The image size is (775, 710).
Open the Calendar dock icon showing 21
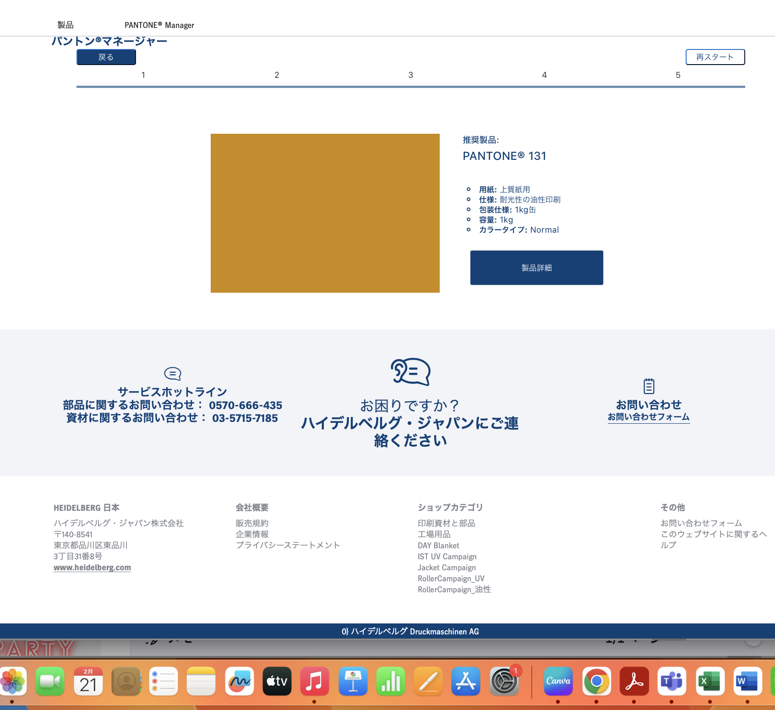click(88, 681)
